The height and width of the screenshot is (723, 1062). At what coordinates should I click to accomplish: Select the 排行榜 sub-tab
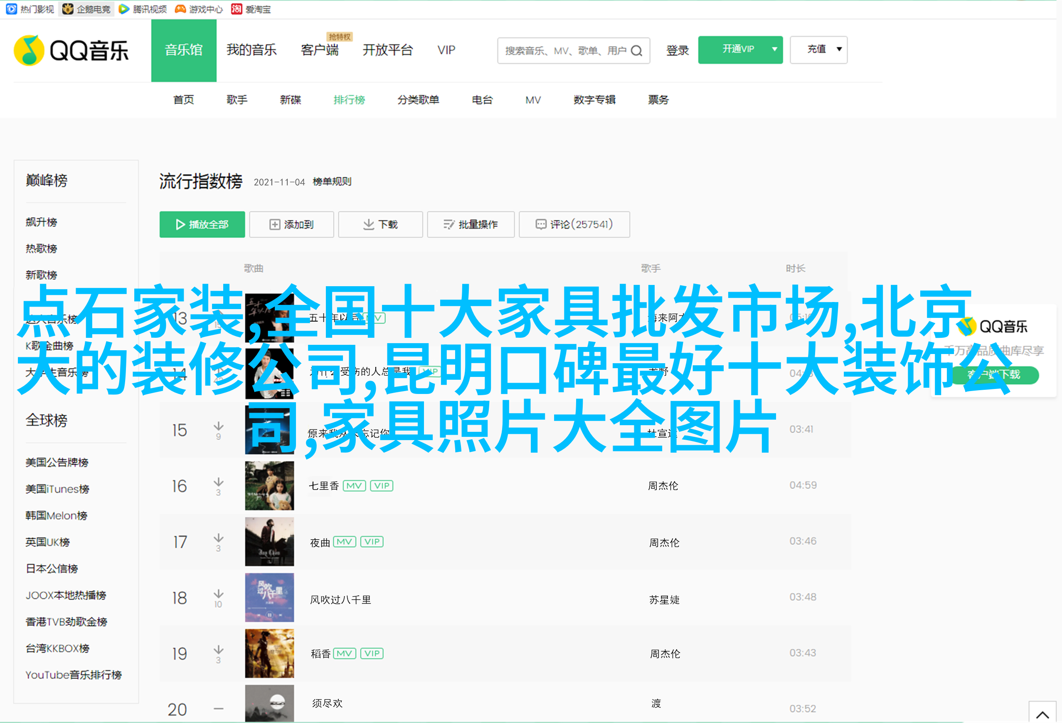[x=349, y=100]
